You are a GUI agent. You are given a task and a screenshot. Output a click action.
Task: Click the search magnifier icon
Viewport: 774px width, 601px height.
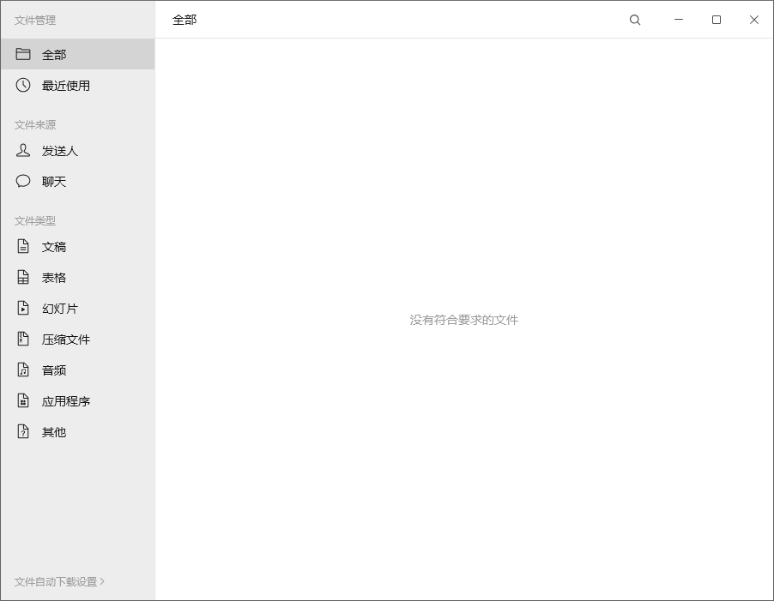click(x=634, y=19)
